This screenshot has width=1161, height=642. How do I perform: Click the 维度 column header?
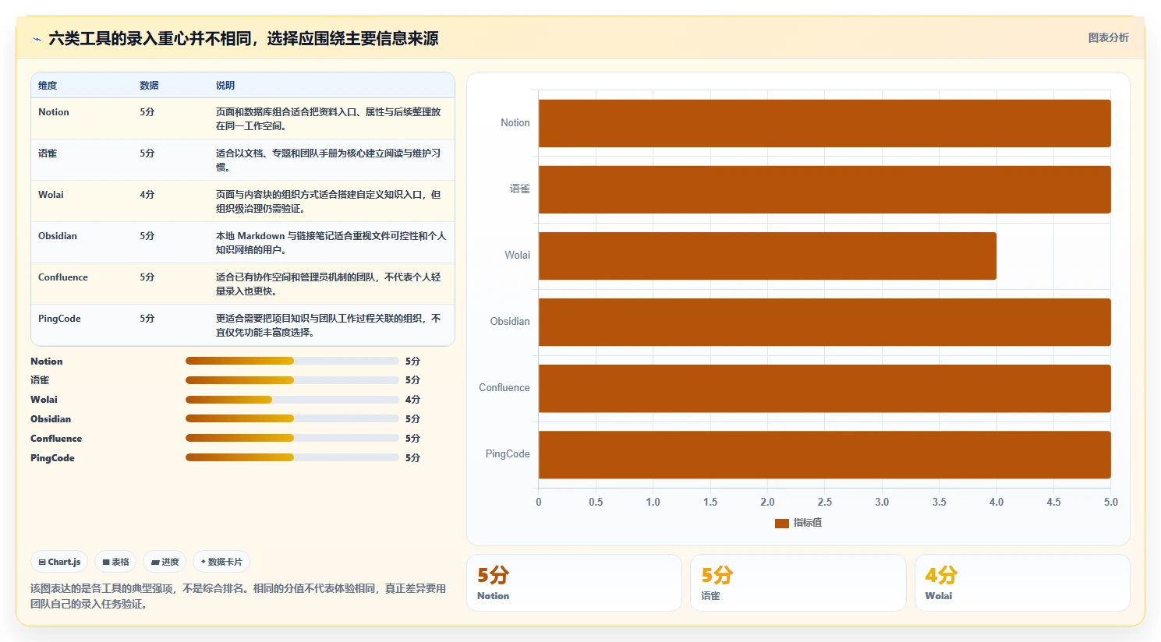pyautogui.click(x=48, y=86)
